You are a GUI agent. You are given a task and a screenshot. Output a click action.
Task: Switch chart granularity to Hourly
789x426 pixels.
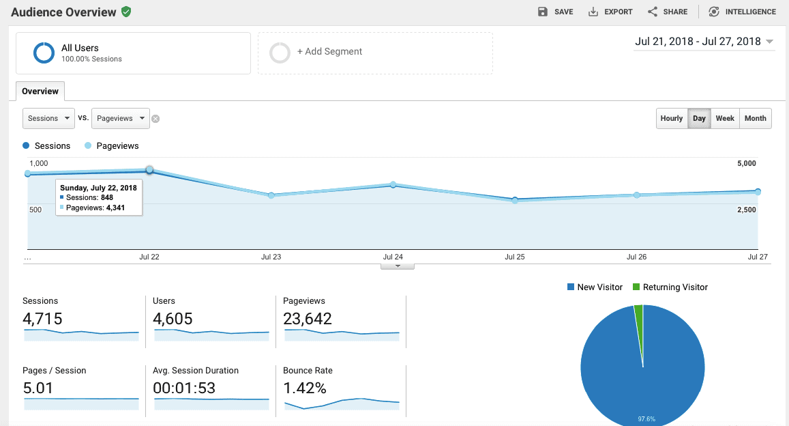tap(671, 118)
